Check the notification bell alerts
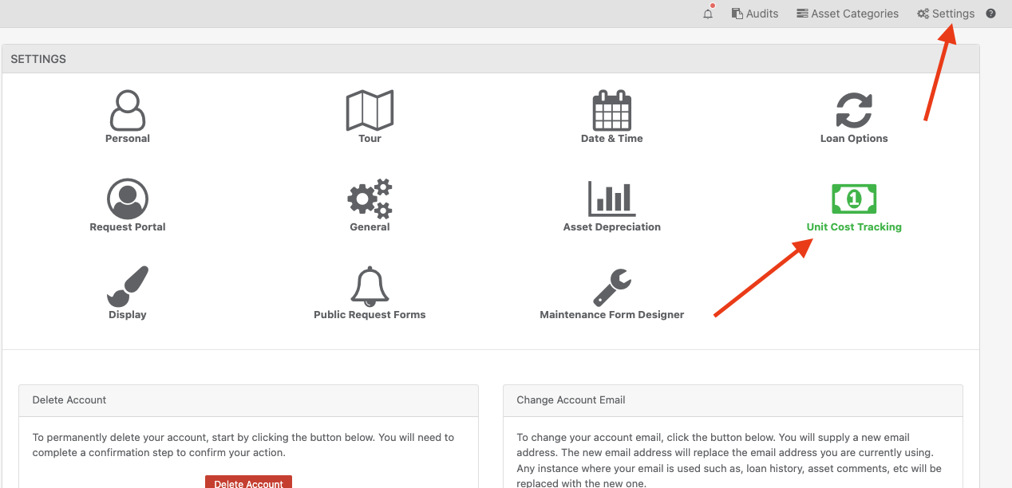This screenshot has width=1012, height=488. click(x=708, y=14)
